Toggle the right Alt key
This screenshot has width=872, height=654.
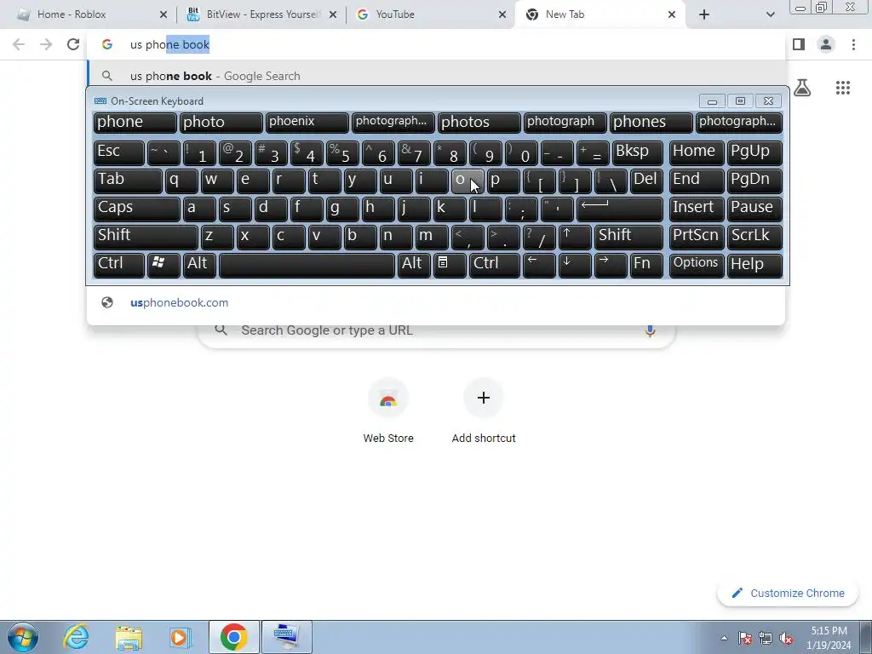click(x=414, y=265)
